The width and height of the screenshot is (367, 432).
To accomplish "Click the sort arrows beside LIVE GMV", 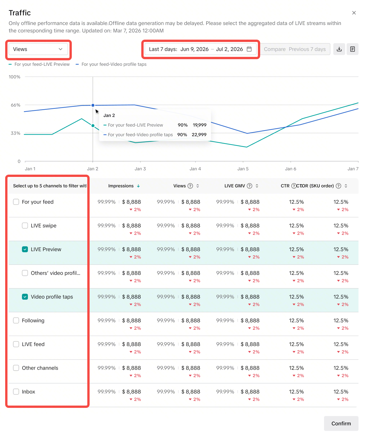I will tap(257, 186).
